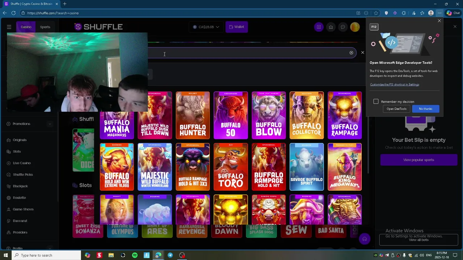Open Customize the F12 shortcut link

pyautogui.click(x=394, y=84)
